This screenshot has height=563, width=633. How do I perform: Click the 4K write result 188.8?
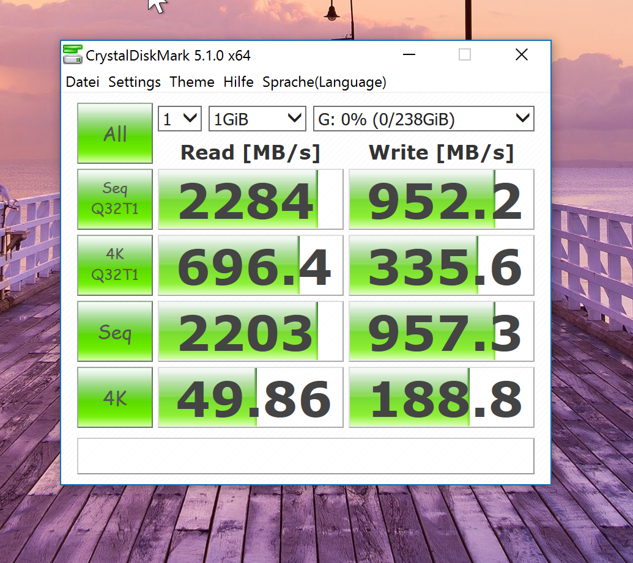pos(442,397)
